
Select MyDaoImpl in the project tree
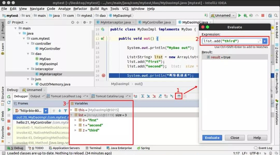click(x=48, y=64)
